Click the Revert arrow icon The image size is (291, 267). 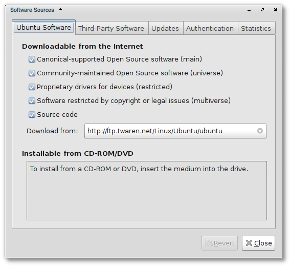[209, 243]
